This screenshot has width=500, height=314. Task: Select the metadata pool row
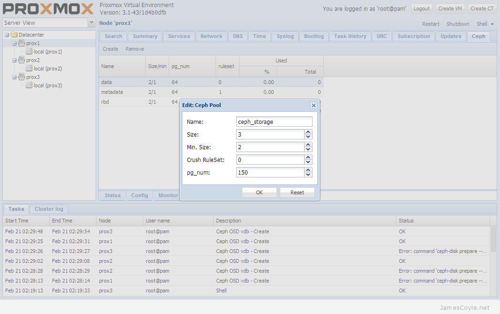[211, 92]
